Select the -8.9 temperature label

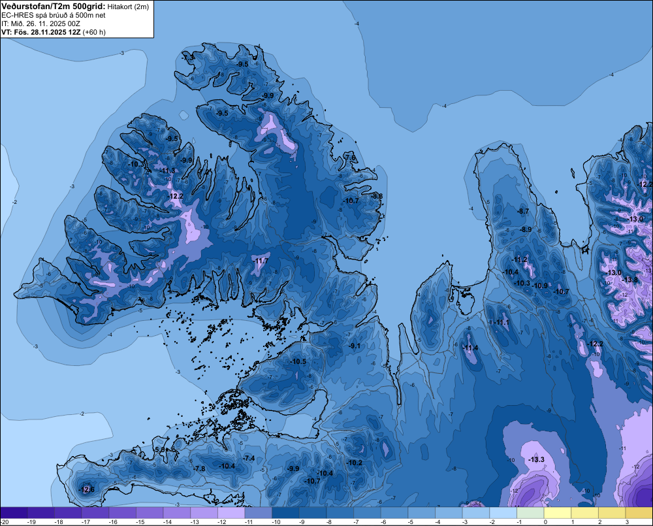(526, 229)
